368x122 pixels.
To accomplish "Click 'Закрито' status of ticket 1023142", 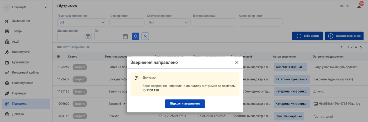I will point(80,116).
